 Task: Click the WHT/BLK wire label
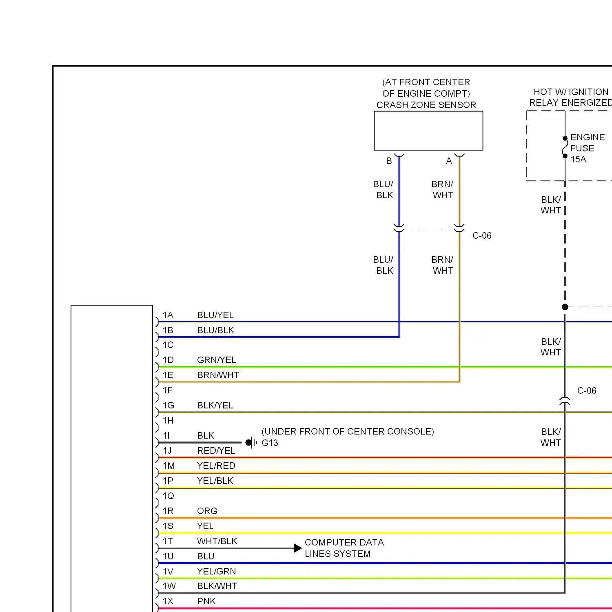click(217, 541)
